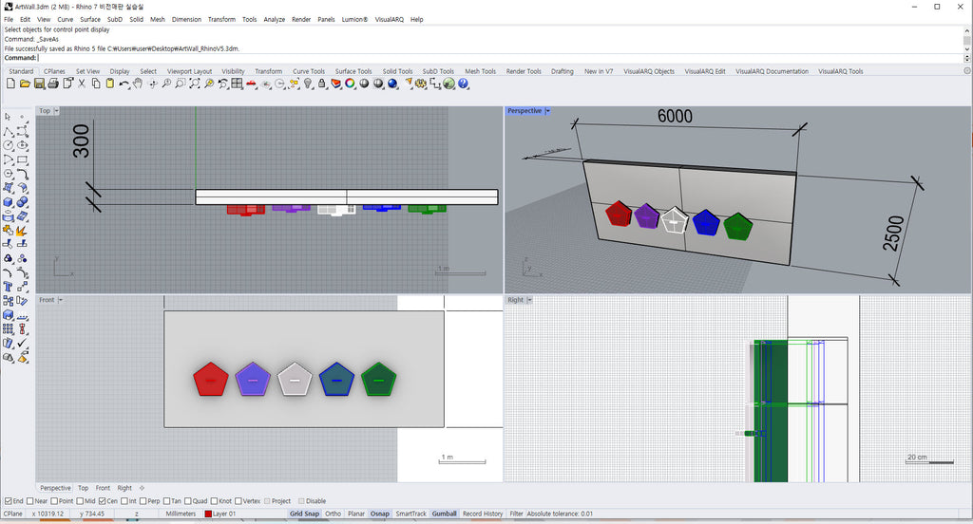Image resolution: width=973 pixels, height=524 pixels.
Task: Click the Lock objects padlock icon
Action: (321, 84)
